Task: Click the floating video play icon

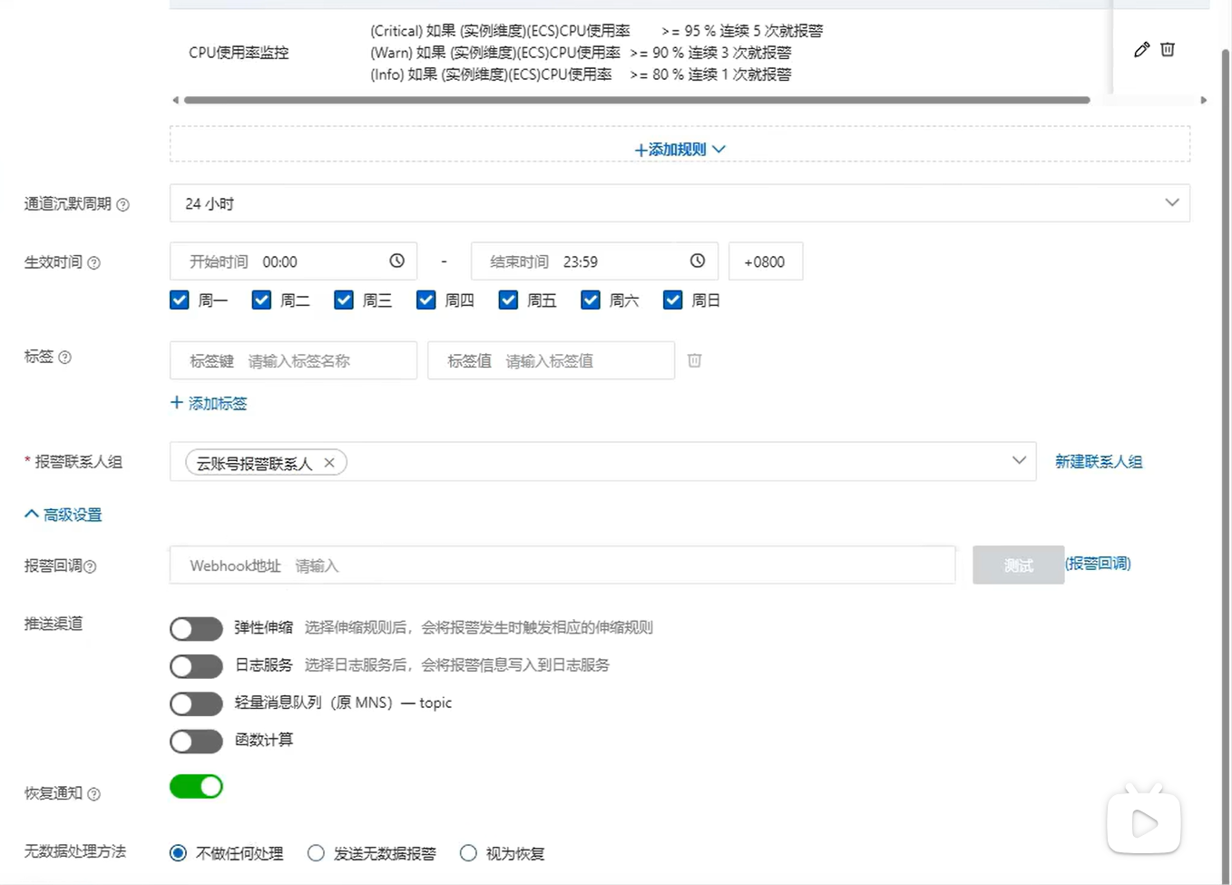Action: point(1144,822)
